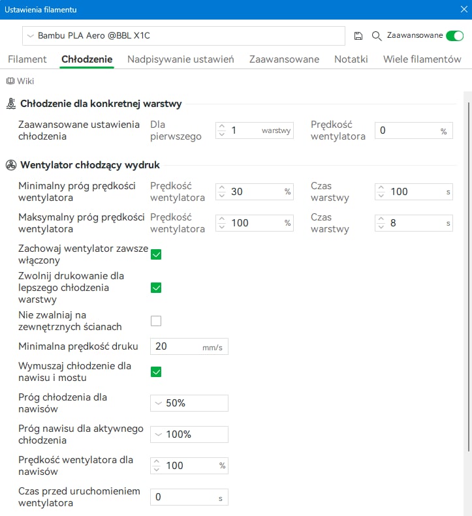Image resolution: width=472 pixels, height=516 pixels.
Task: Click the fan icon beside Wentylator chłodzący wydruk
Action: (x=11, y=165)
